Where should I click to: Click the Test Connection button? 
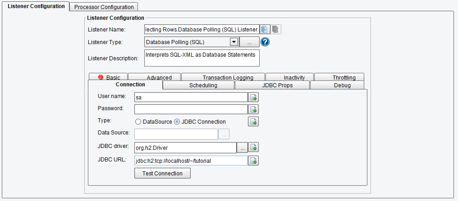pyautogui.click(x=162, y=173)
